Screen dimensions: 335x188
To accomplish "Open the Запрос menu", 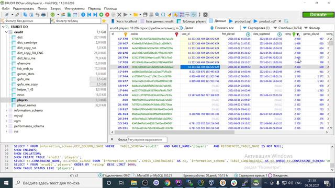I will tap(55, 8).
